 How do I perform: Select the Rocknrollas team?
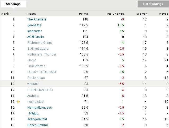coord(36,78)
